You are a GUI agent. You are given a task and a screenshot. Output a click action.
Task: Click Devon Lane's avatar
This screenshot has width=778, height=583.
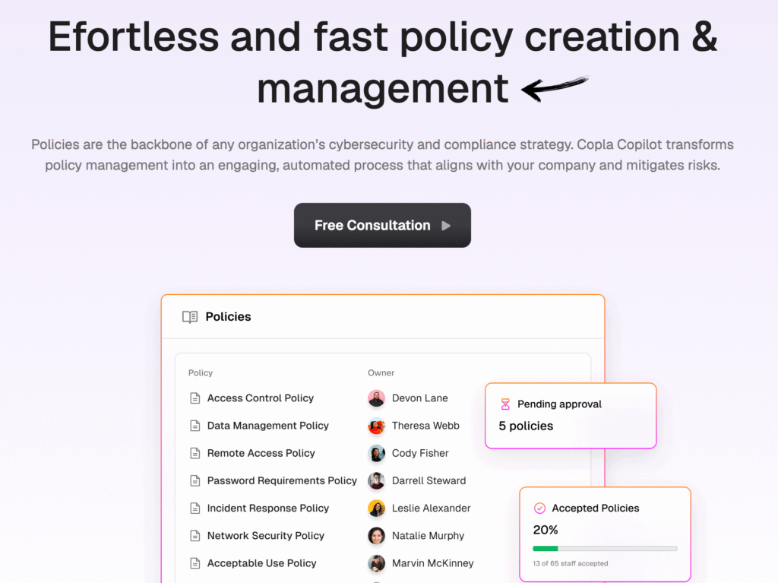[x=376, y=398]
